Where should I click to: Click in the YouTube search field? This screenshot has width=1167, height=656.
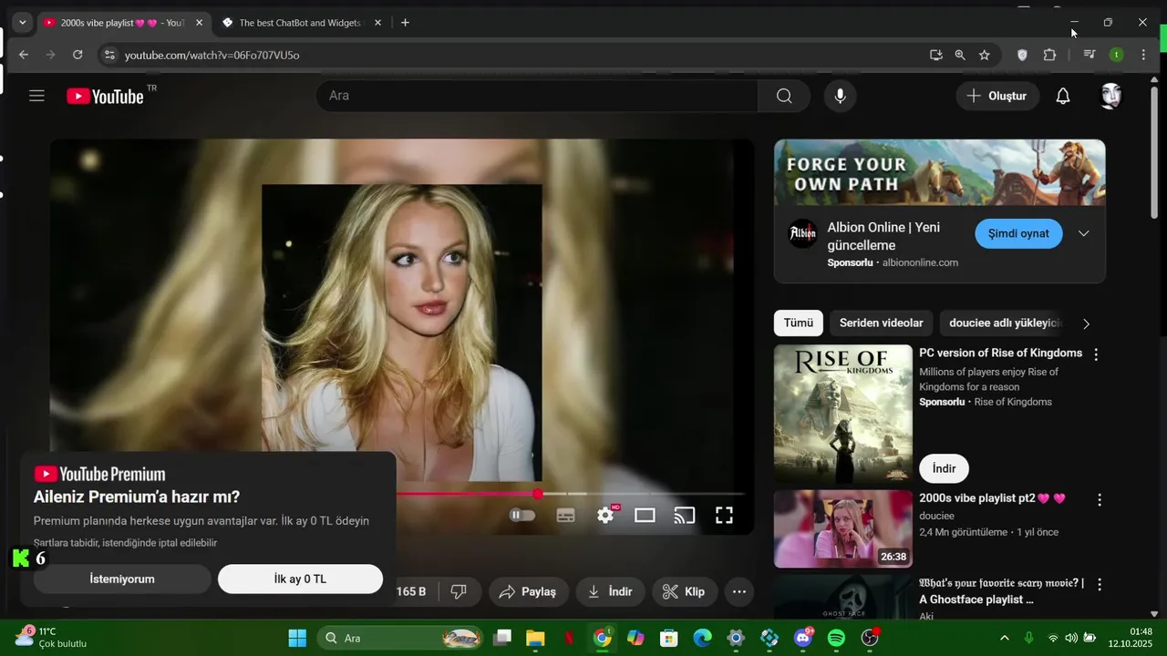[538, 96]
